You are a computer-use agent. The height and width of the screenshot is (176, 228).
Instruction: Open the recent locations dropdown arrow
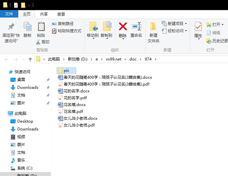pyautogui.click(x=23, y=59)
